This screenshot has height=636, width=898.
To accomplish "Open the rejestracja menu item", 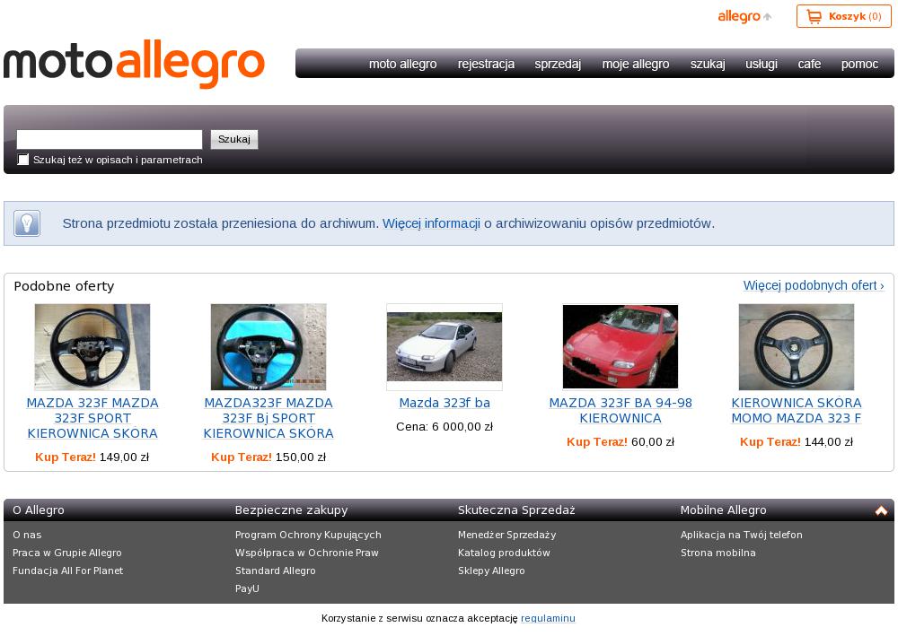I will (x=486, y=64).
